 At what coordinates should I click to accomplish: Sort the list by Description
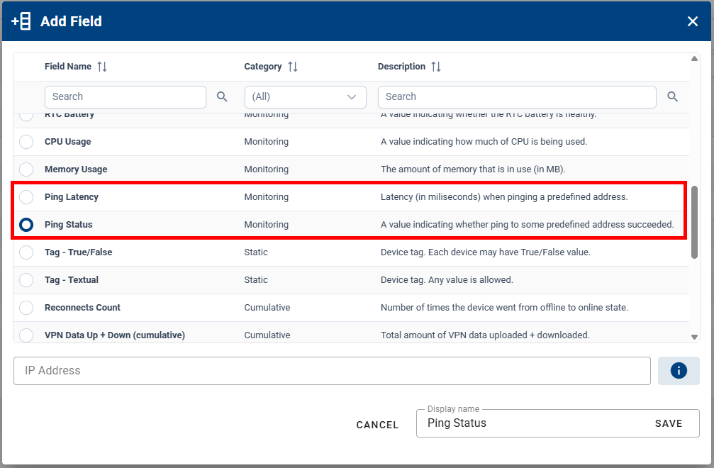pos(435,66)
